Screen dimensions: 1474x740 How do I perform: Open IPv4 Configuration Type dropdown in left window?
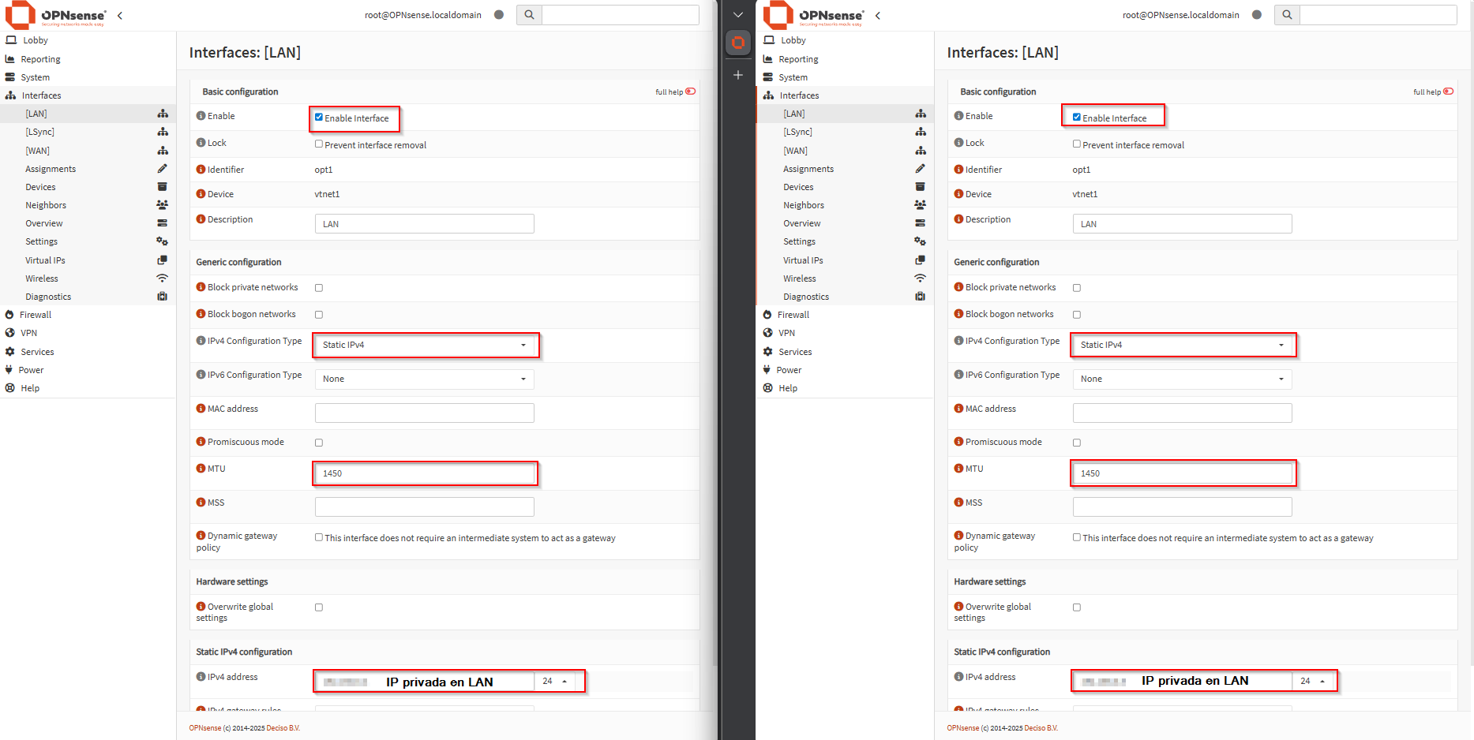point(425,345)
